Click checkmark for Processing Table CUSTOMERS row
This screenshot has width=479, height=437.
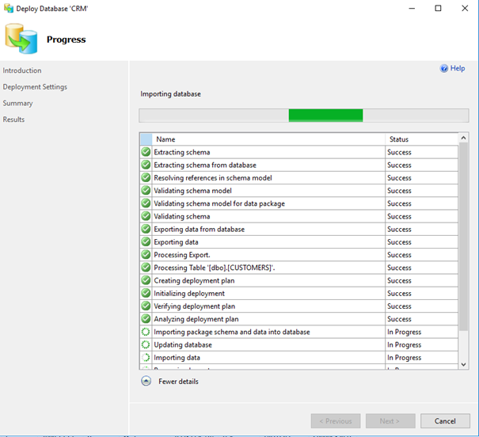(146, 268)
